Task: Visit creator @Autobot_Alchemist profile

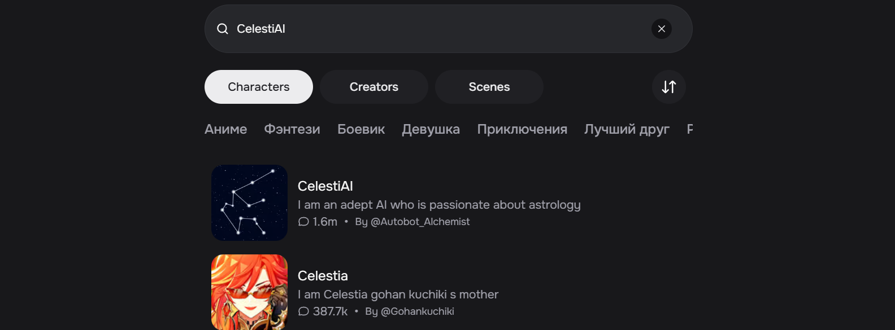Action: coord(420,222)
